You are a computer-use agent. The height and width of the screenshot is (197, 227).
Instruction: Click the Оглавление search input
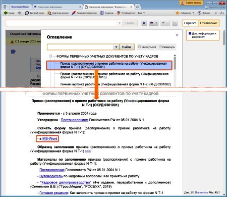[80, 47]
